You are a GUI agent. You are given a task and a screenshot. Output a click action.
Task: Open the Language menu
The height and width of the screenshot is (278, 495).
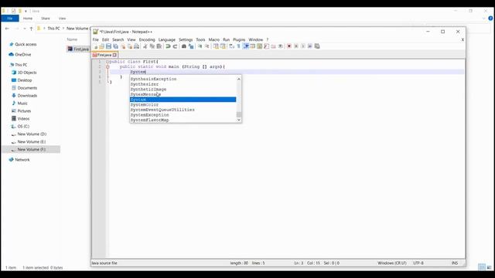167,39
